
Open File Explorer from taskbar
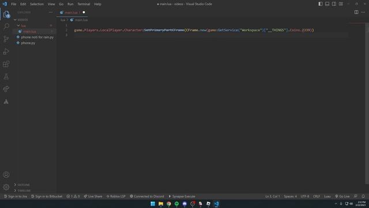161,203
